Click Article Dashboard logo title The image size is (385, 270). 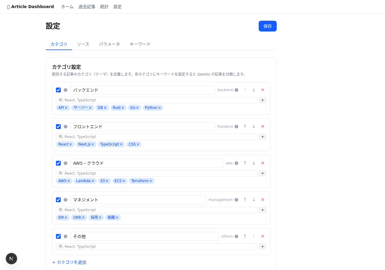31,7
